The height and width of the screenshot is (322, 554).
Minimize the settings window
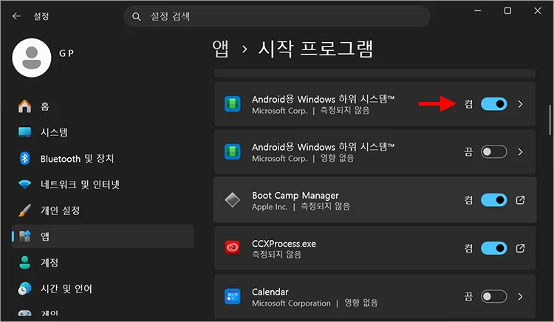tap(478, 11)
